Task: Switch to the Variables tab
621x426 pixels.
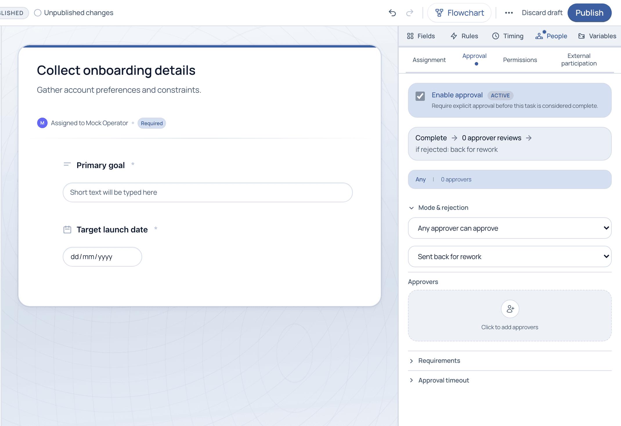Action: coord(597,36)
